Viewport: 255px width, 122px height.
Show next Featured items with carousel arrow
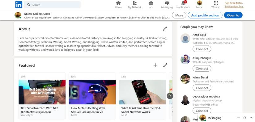coord(170,96)
